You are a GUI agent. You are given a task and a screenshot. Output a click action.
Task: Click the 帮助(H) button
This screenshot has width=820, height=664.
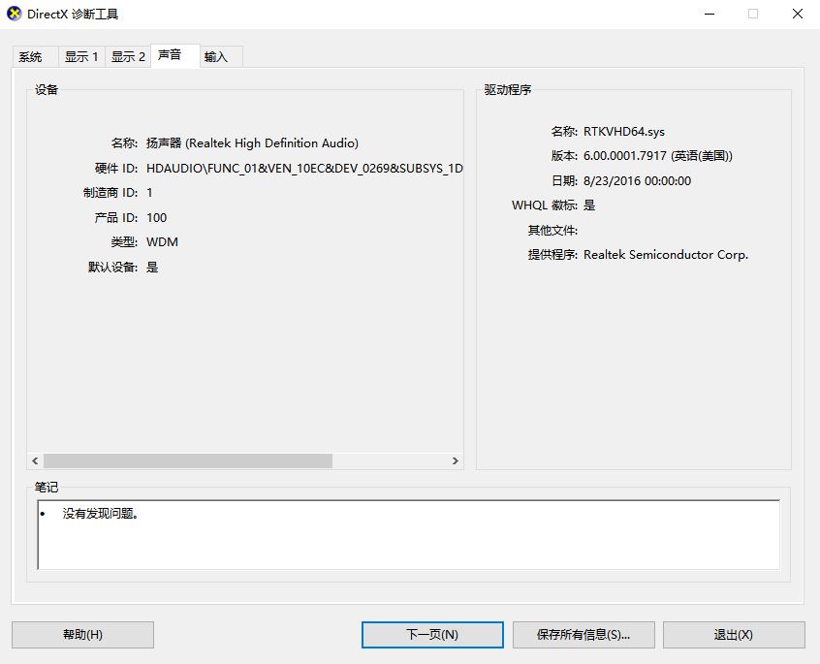pos(82,635)
